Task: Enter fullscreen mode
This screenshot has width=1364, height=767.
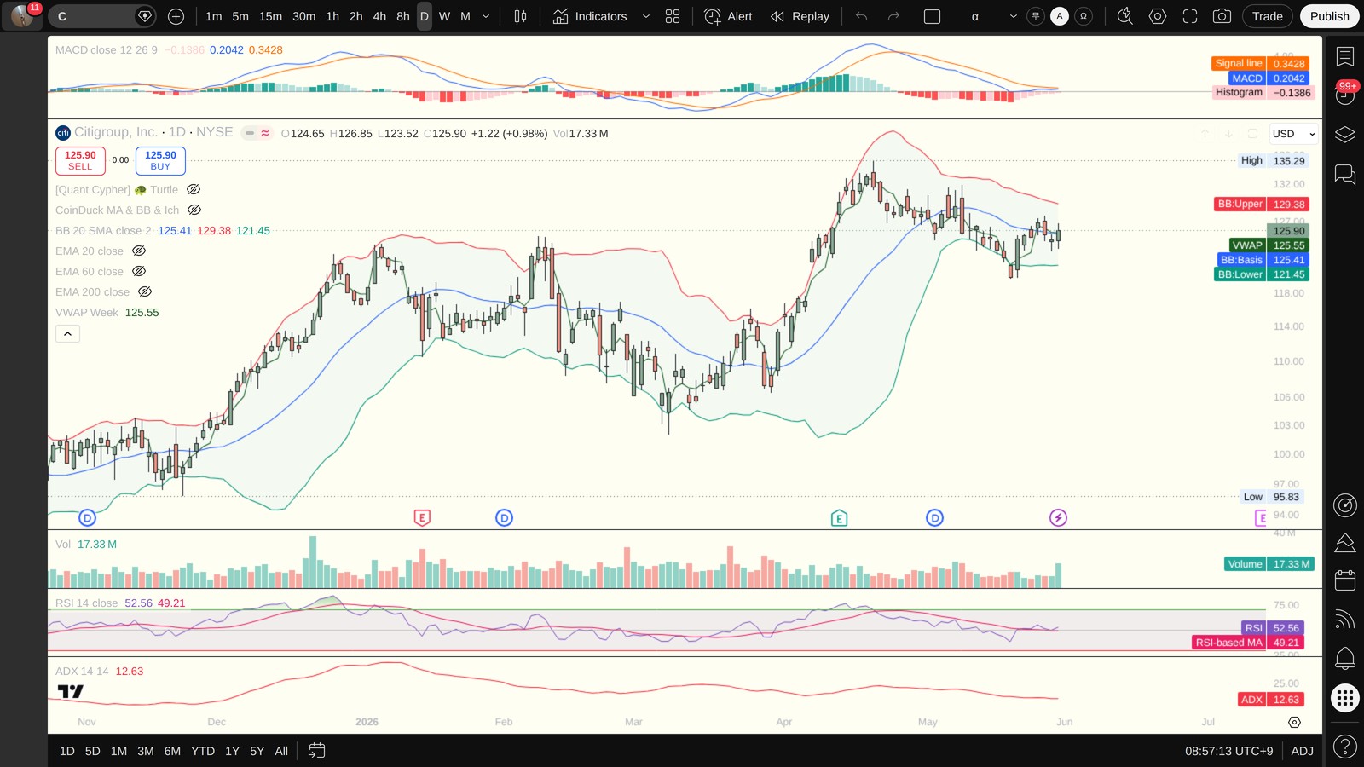Action: [1190, 16]
